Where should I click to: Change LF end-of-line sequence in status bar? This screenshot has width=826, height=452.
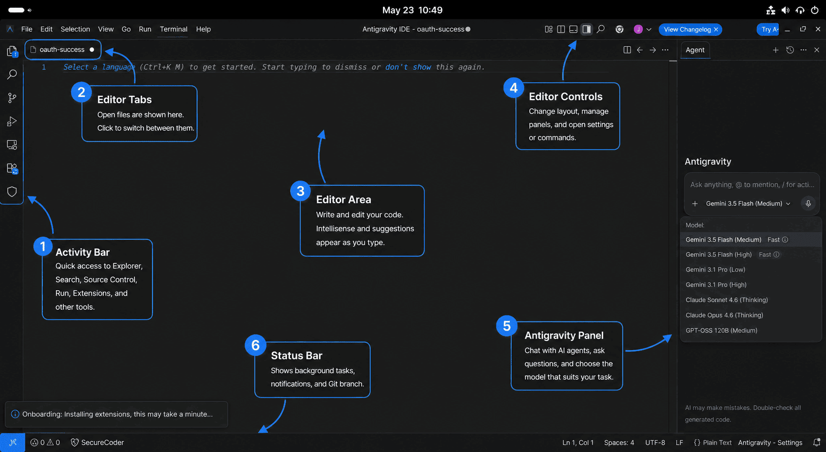coord(679,442)
